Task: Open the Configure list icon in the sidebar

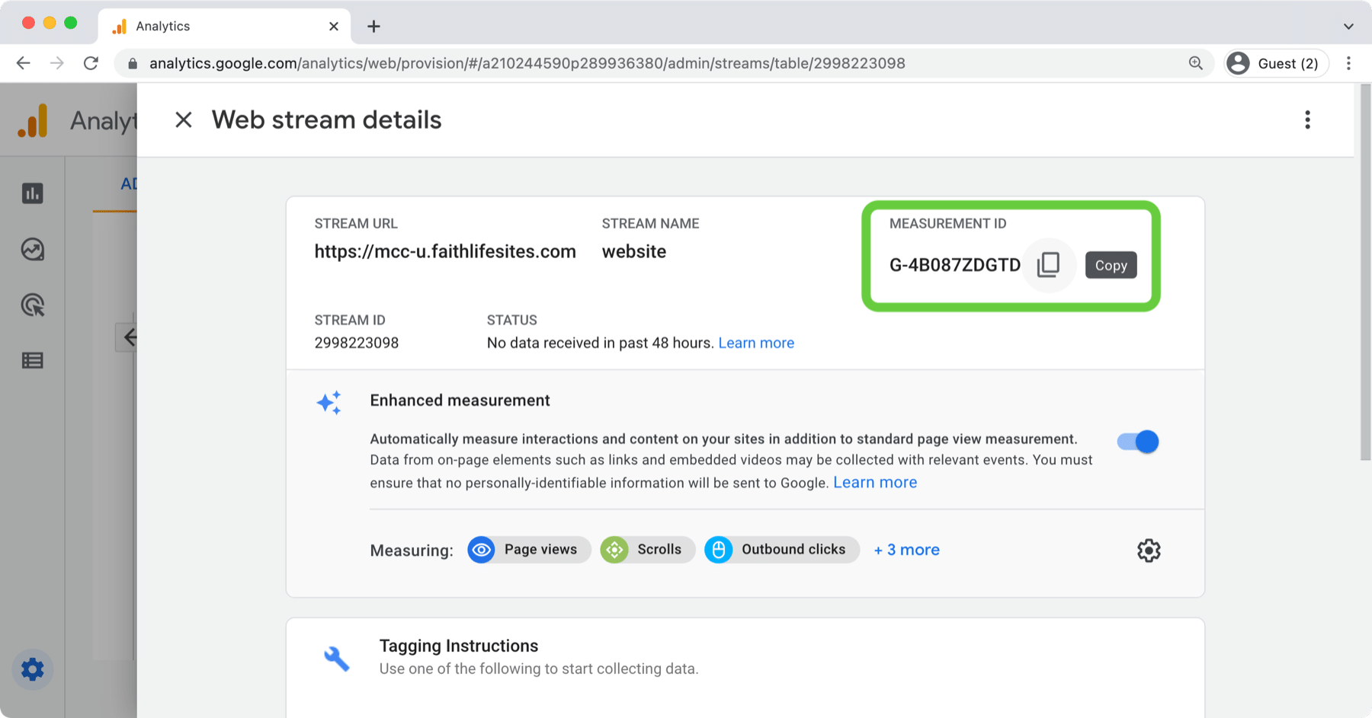Action: coord(32,360)
